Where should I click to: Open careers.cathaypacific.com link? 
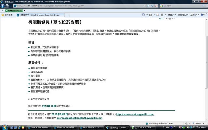click(135, 114)
